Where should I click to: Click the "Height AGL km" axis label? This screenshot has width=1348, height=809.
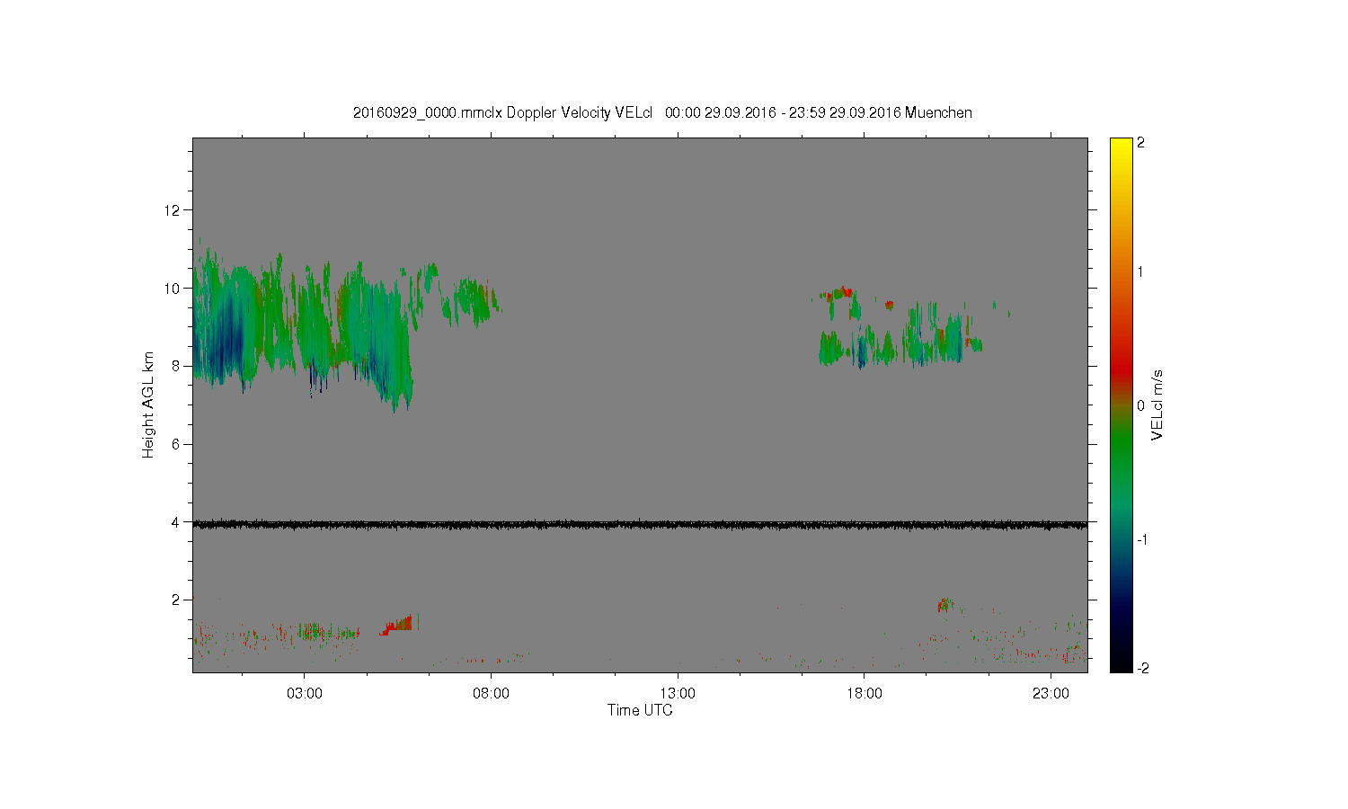148,404
